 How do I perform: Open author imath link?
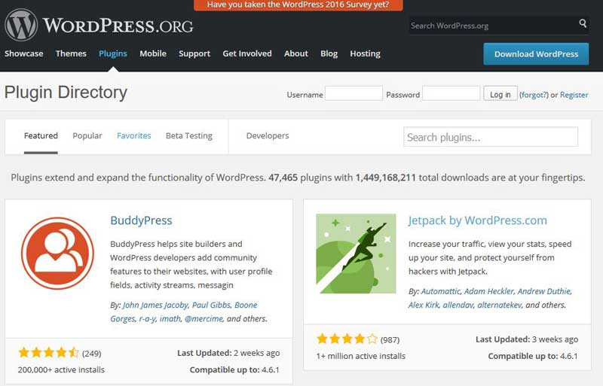pos(170,319)
